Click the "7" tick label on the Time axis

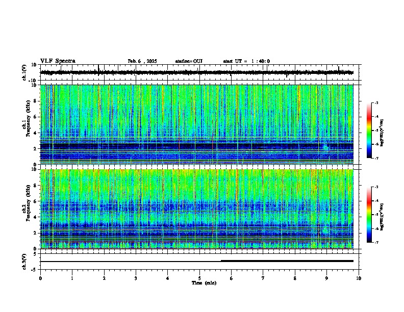(x=263, y=278)
